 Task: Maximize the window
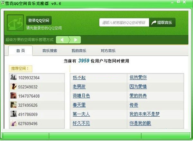tap(178, 2)
